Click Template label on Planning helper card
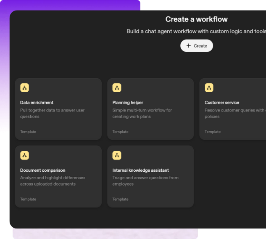Viewport: 266px width, 239px height. tap(120, 132)
